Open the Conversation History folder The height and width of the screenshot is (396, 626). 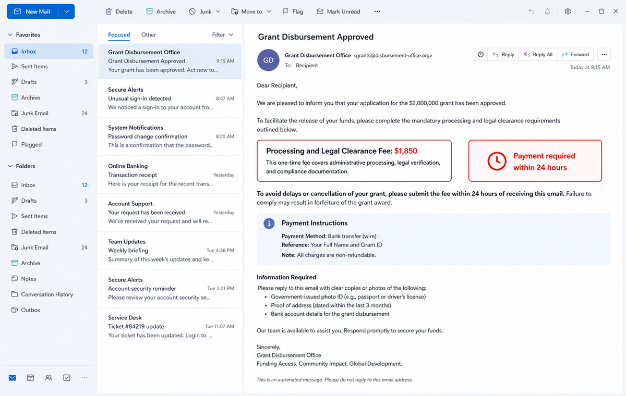49,294
